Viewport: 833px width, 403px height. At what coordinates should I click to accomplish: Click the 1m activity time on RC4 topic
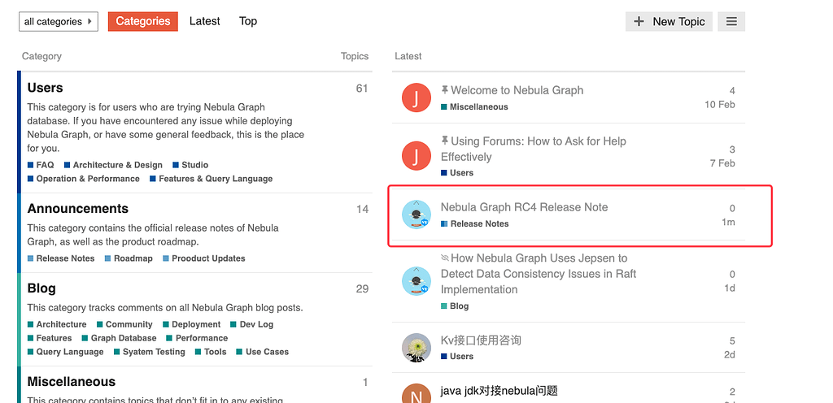point(728,222)
